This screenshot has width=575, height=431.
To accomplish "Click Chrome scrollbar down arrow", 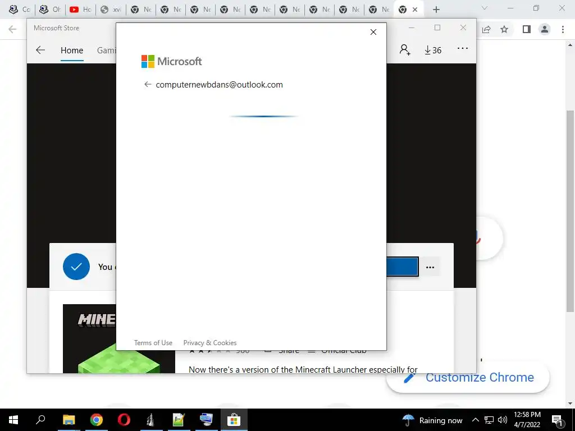I will 571,404.
